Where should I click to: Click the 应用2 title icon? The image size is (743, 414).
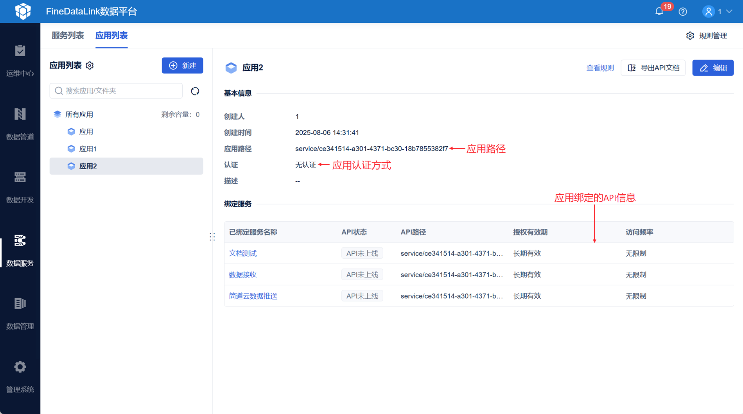[231, 68]
